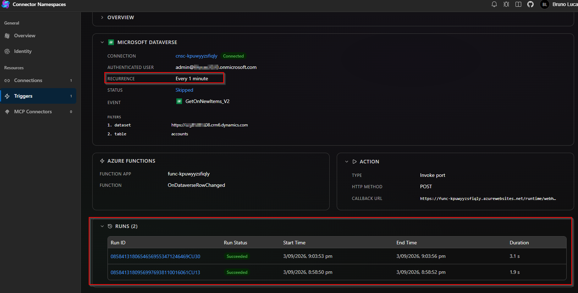Collapse the Runs section chevron

click(x=102, y=226)
